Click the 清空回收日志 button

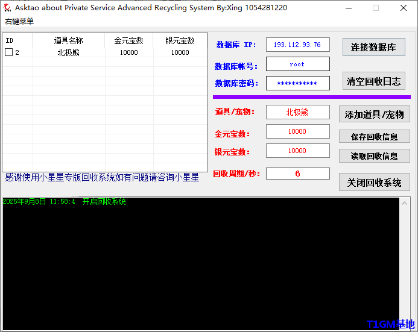point(374,81)
